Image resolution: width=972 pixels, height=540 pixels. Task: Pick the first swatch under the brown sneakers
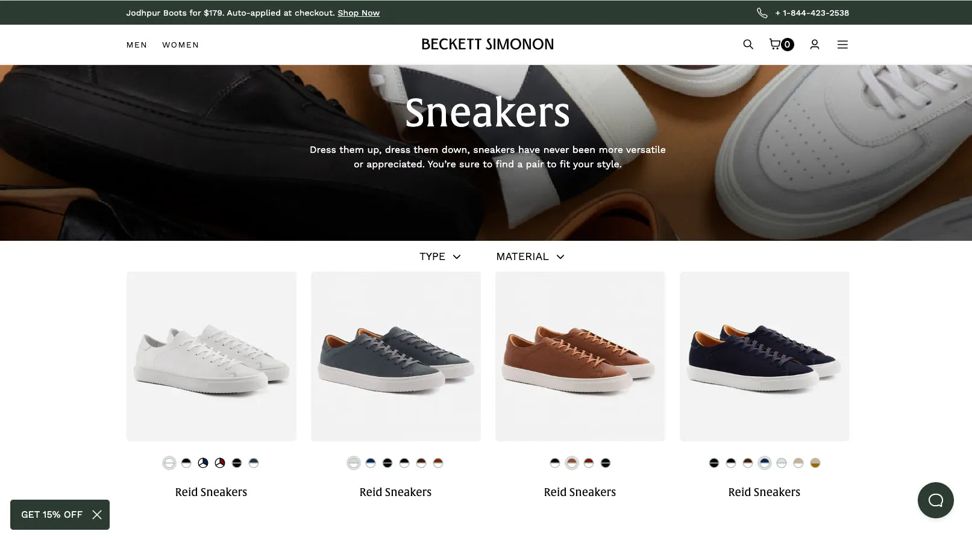point(554,463)
